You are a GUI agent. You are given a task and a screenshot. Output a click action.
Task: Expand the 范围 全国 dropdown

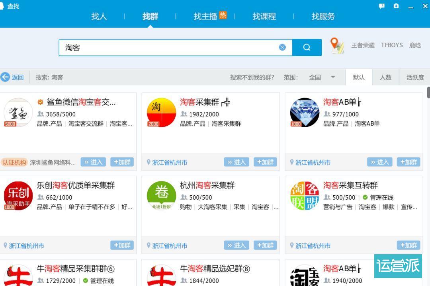pos(322,77)
